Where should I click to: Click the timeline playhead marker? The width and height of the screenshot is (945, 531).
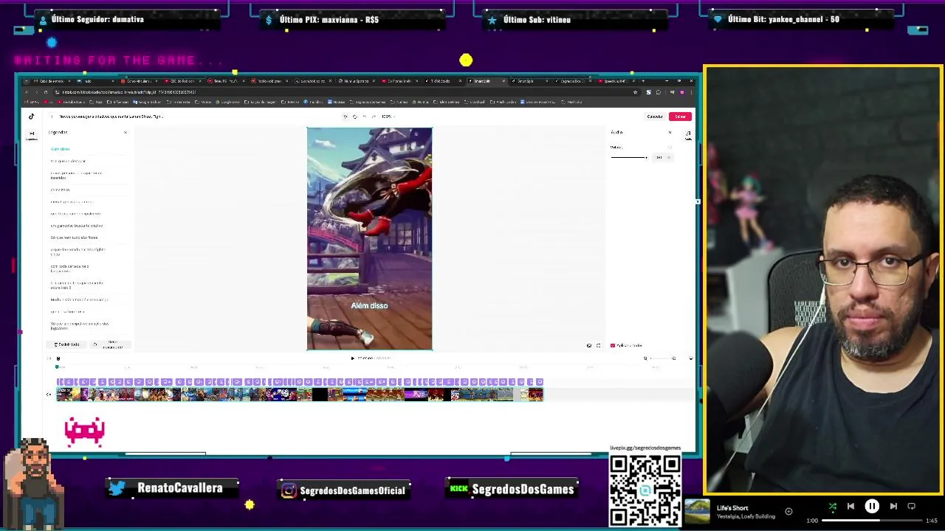pyautogui.click(x=58, y=367)
